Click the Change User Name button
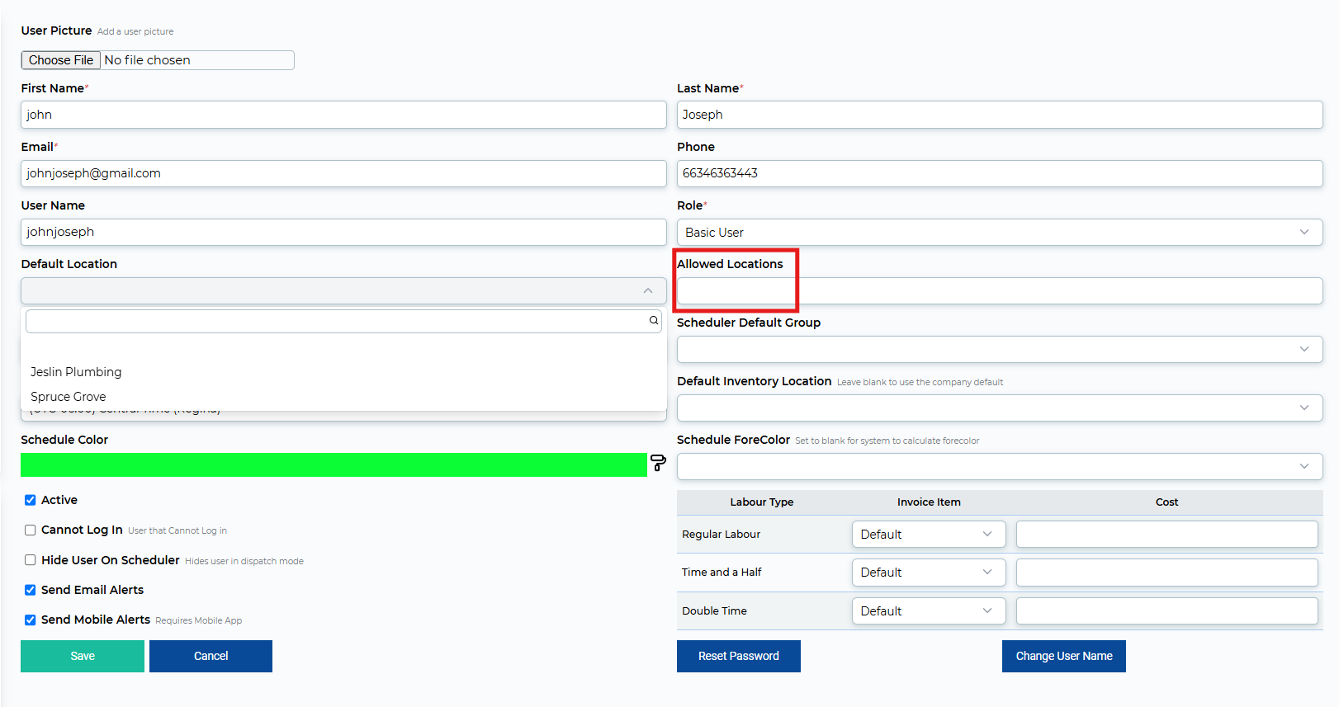 1064,656
